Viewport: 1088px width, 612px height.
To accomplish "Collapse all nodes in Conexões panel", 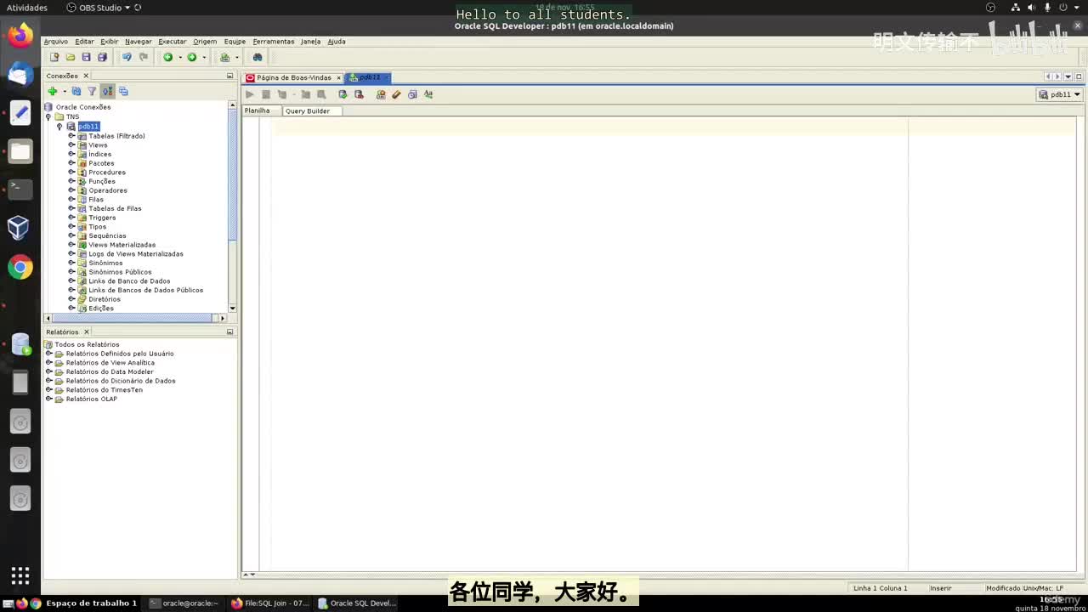I will coord(123,91).
